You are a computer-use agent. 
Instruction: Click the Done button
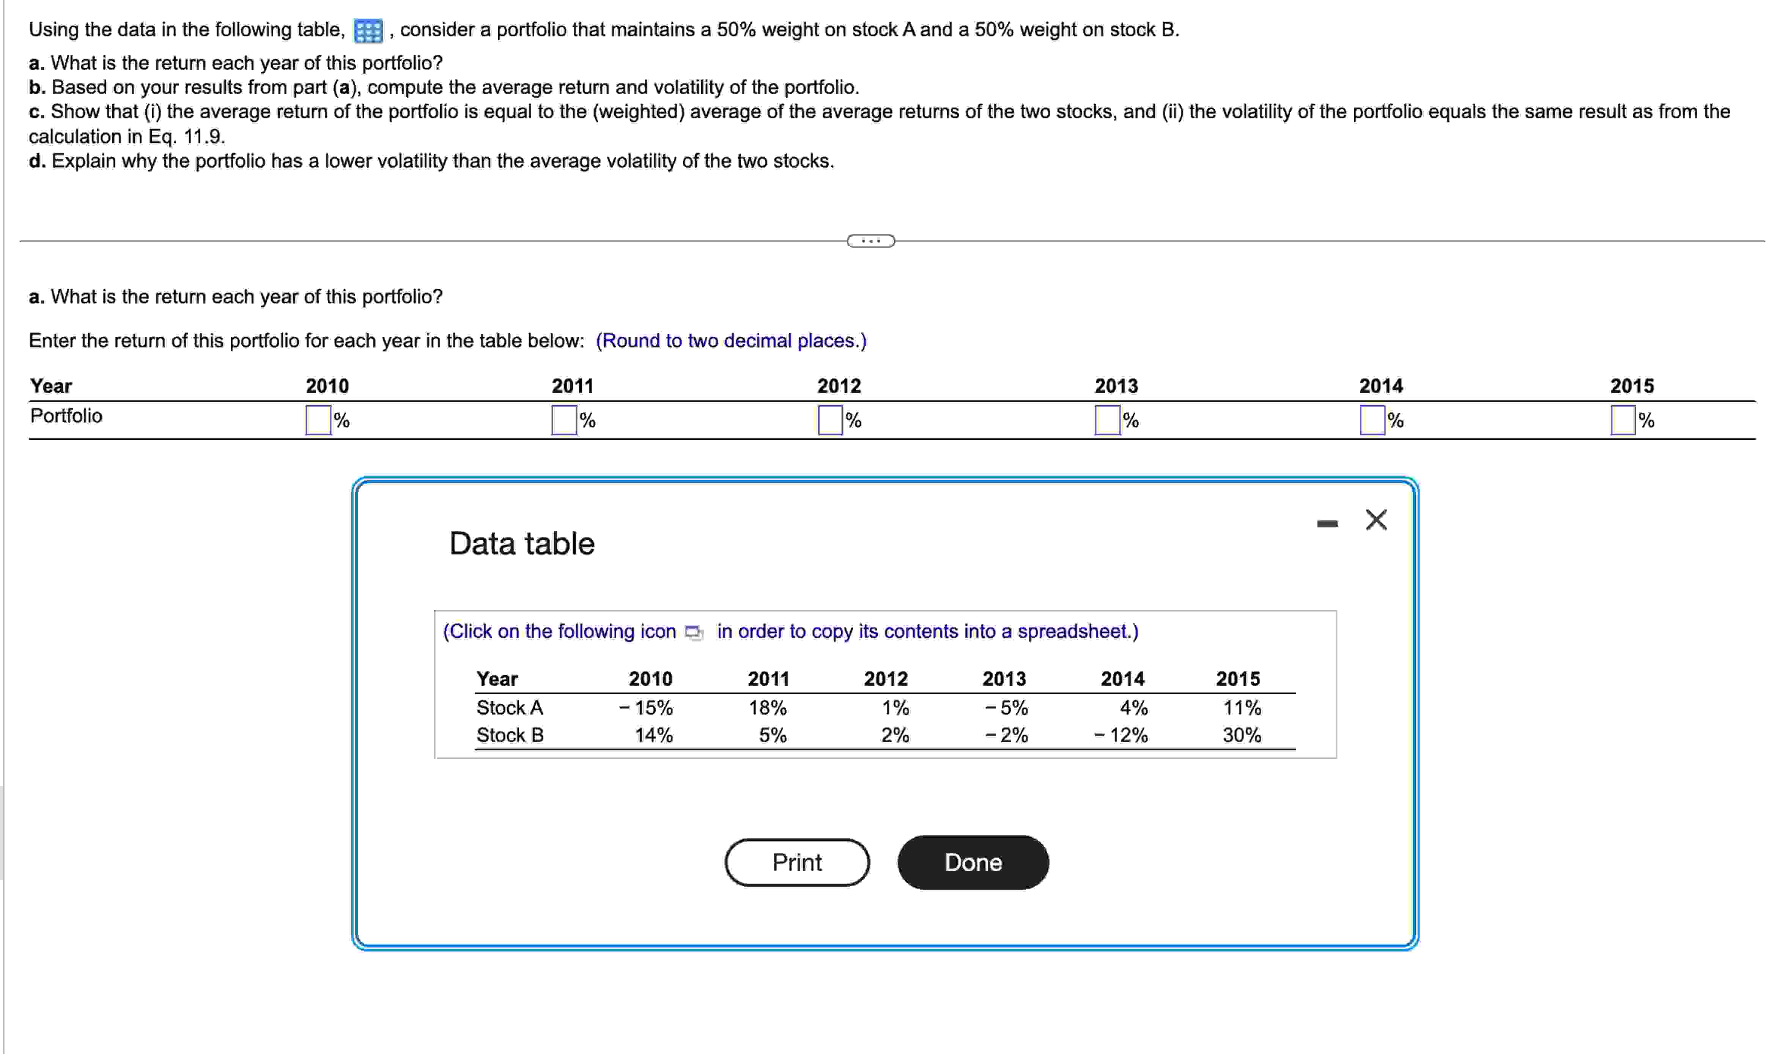point(973,862)
